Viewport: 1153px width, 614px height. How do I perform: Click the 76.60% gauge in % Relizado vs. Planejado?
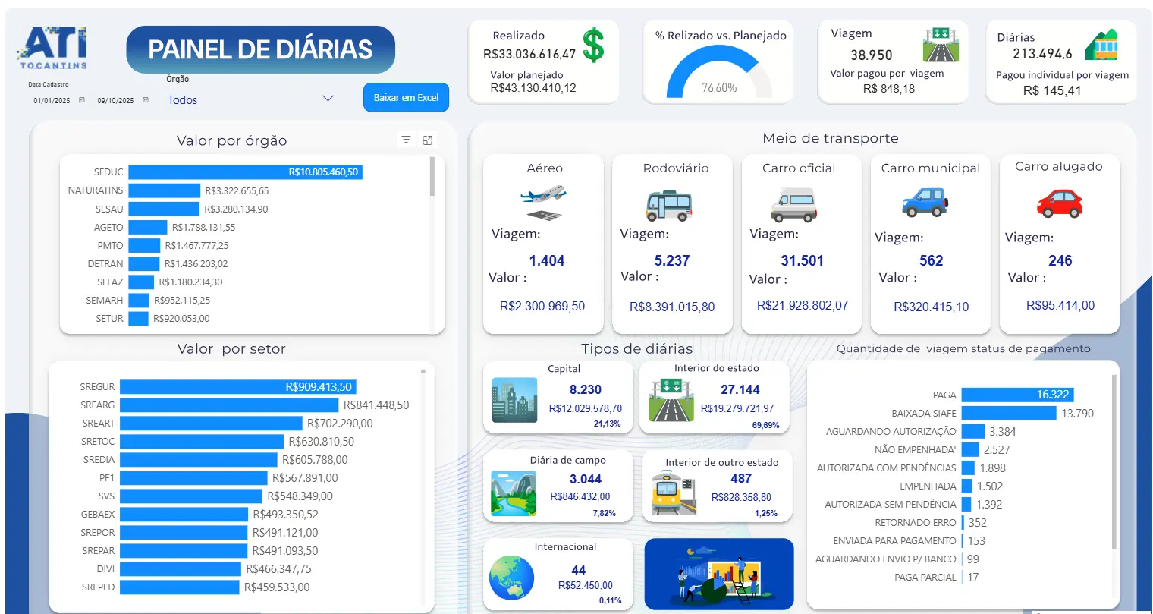(x=717, y=68)
